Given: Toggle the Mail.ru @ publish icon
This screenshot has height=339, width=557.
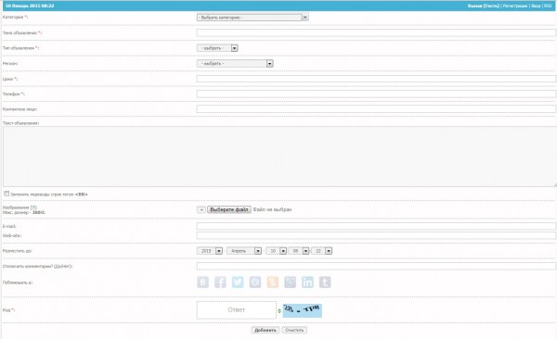Looking at the screenshot, I should [x=255, y=282].
